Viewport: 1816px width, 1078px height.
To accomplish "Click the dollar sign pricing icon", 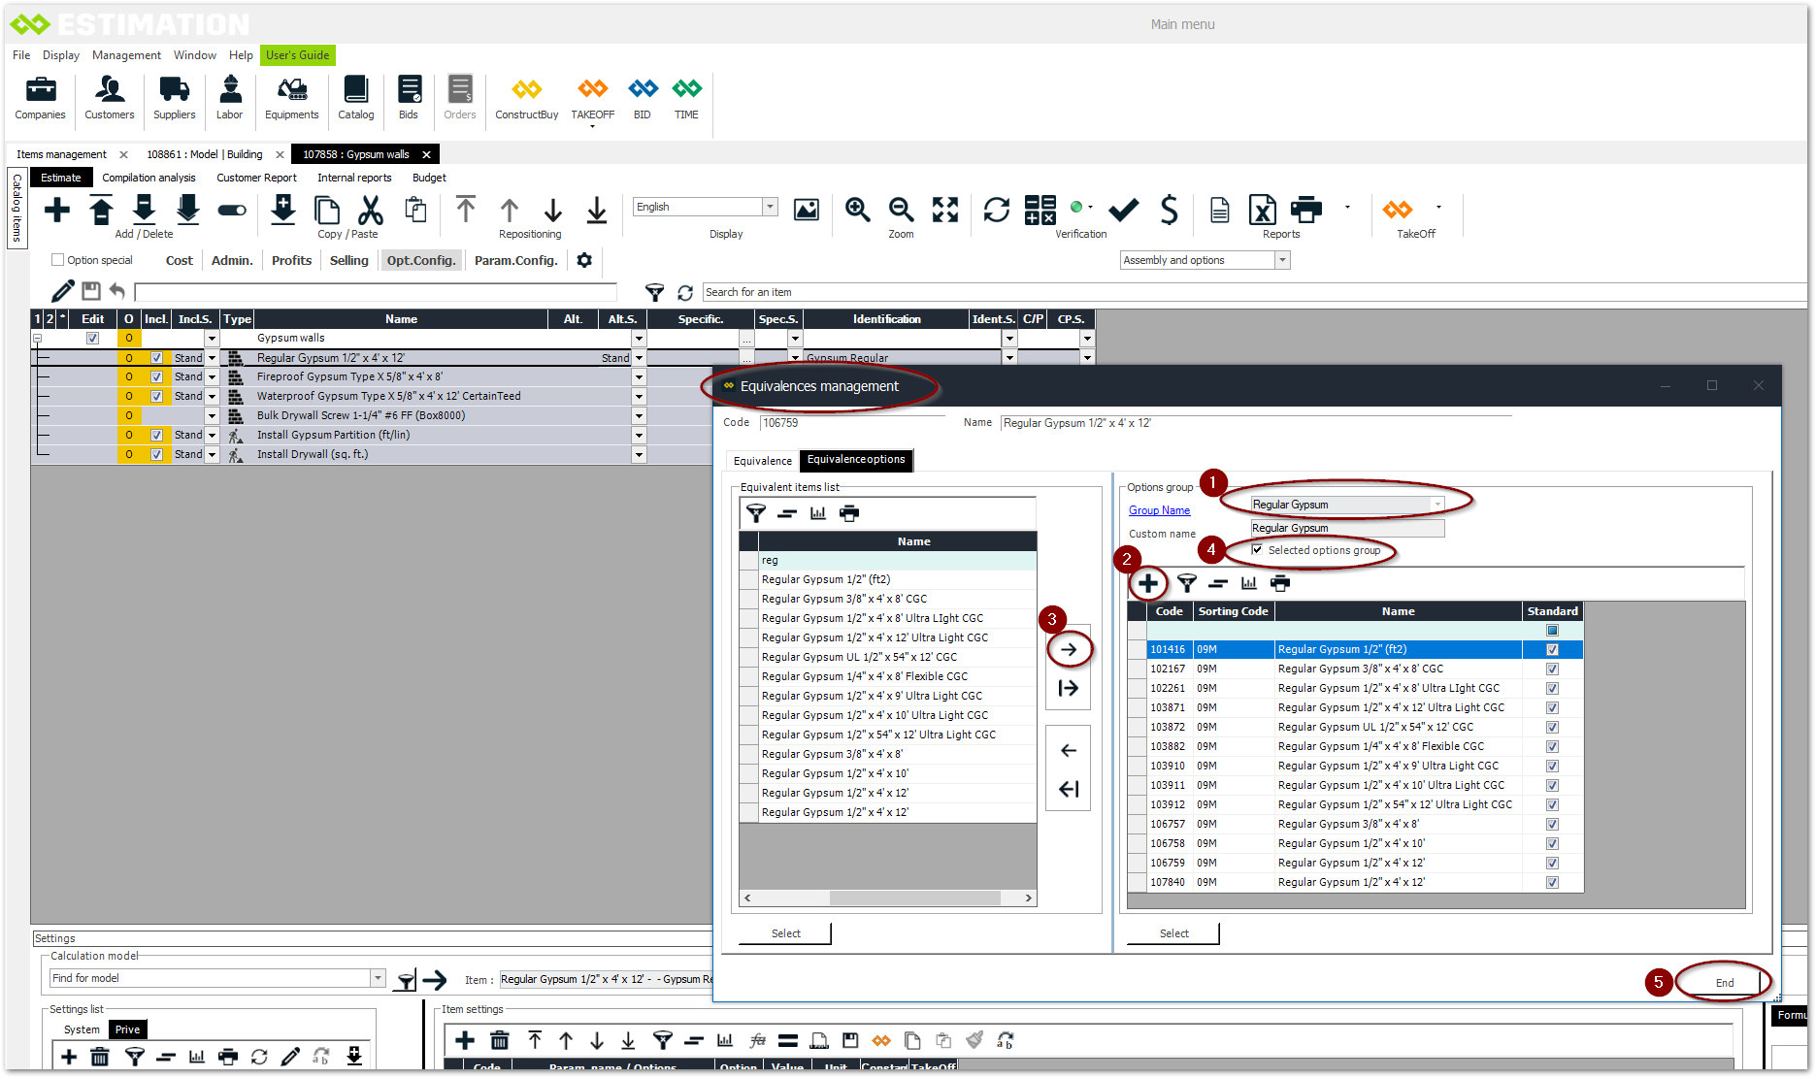I will tap(1169, 210).
